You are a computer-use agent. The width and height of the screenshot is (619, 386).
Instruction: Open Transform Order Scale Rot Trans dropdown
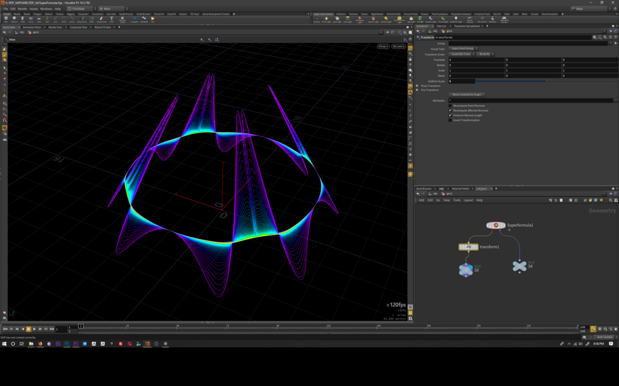[x=462, y=54]
